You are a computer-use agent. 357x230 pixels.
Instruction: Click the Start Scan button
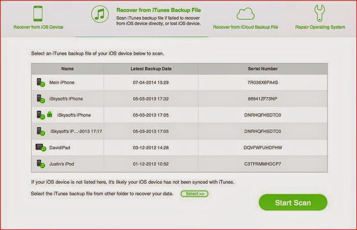(x=293, y=202)
